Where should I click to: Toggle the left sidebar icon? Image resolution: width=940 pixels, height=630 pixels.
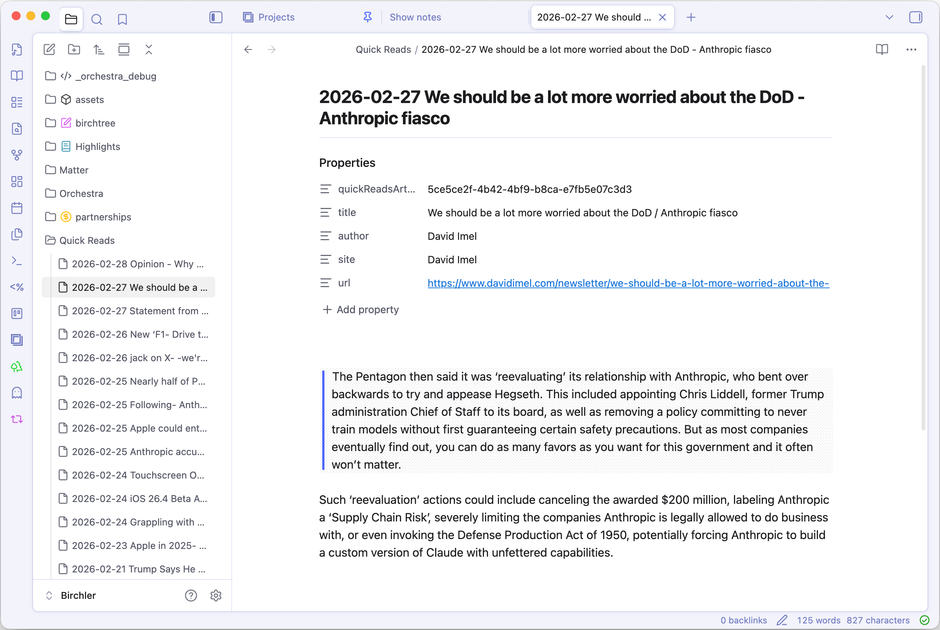(x=216, y=17)
